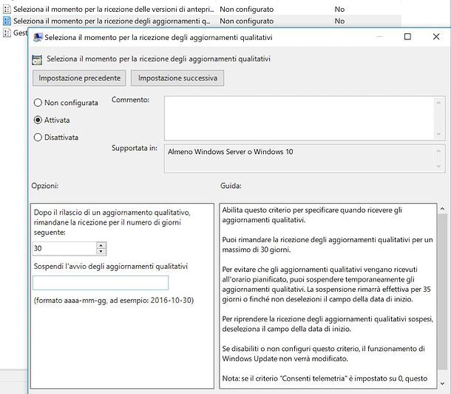Viewport: 451px width, 394px height.
Task: Click the 'Commento:' label
Action: (x=130, y=100)
